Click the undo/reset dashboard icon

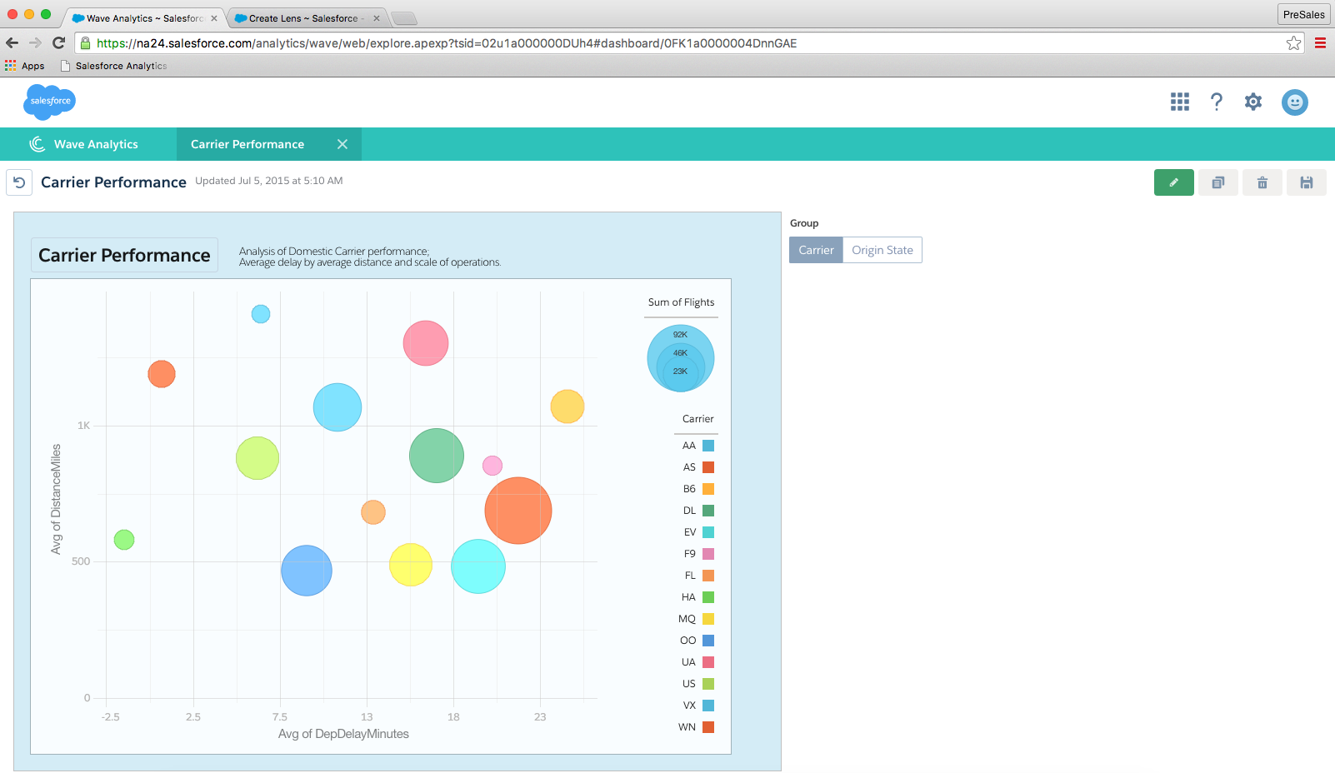coord(19,182)
